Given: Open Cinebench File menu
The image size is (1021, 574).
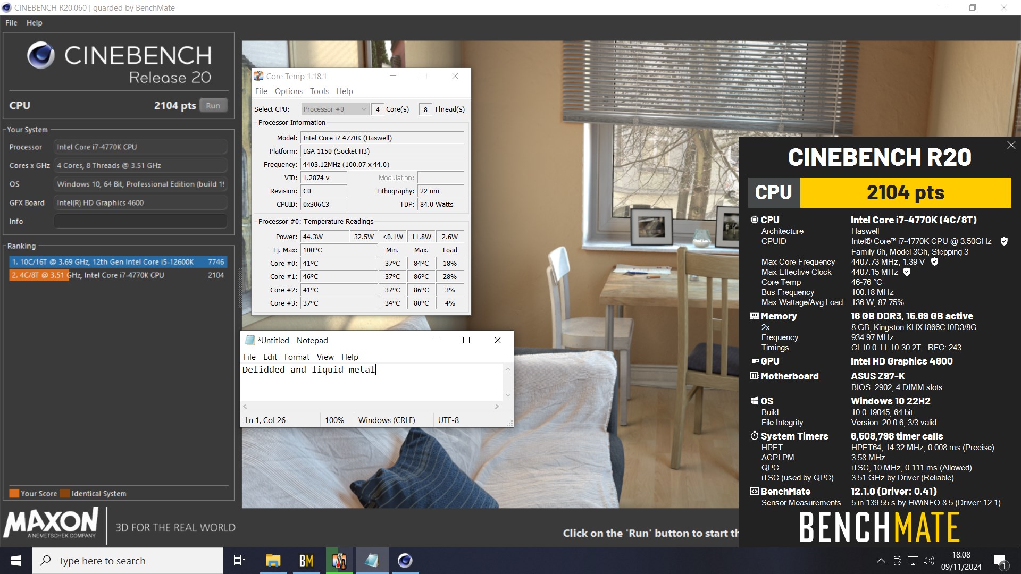Looking at the screenshot, I should (11, 23).
